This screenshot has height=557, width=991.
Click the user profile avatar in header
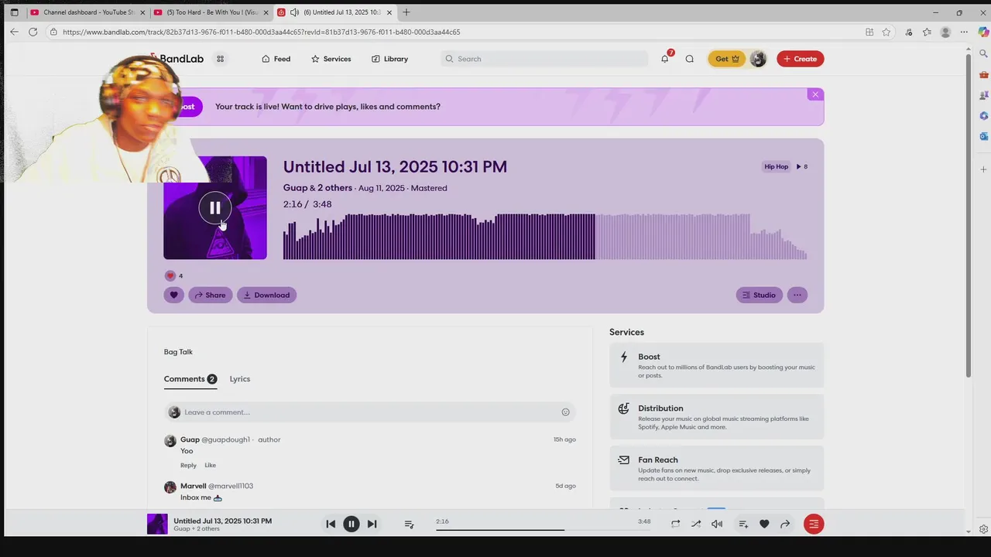[x=758, y=59]
